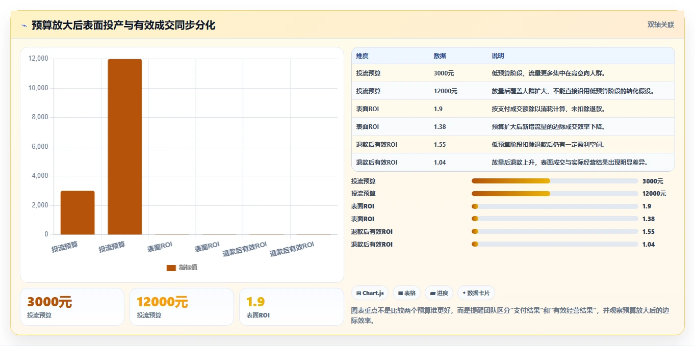The width and height of the screenshot is (695, 346).
Task: Click the lightning icon beside the panel title
Action: (24, 25)
